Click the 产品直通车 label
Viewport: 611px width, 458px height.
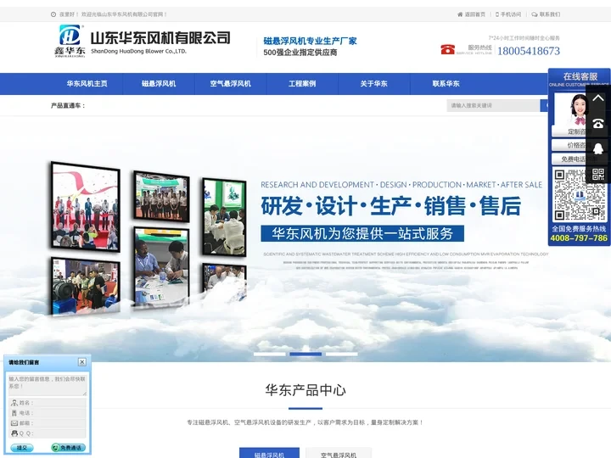(68, 105)
